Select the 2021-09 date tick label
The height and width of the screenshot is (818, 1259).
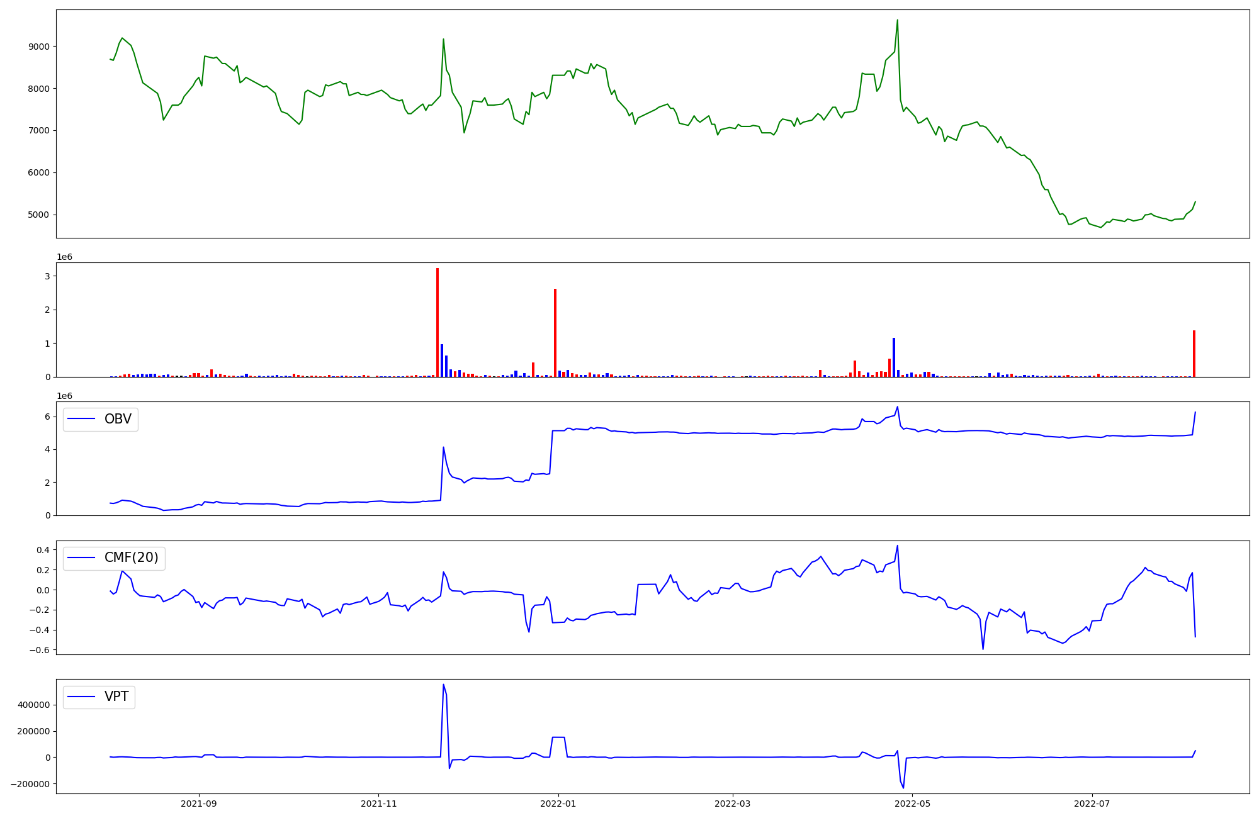click(199, 804)
